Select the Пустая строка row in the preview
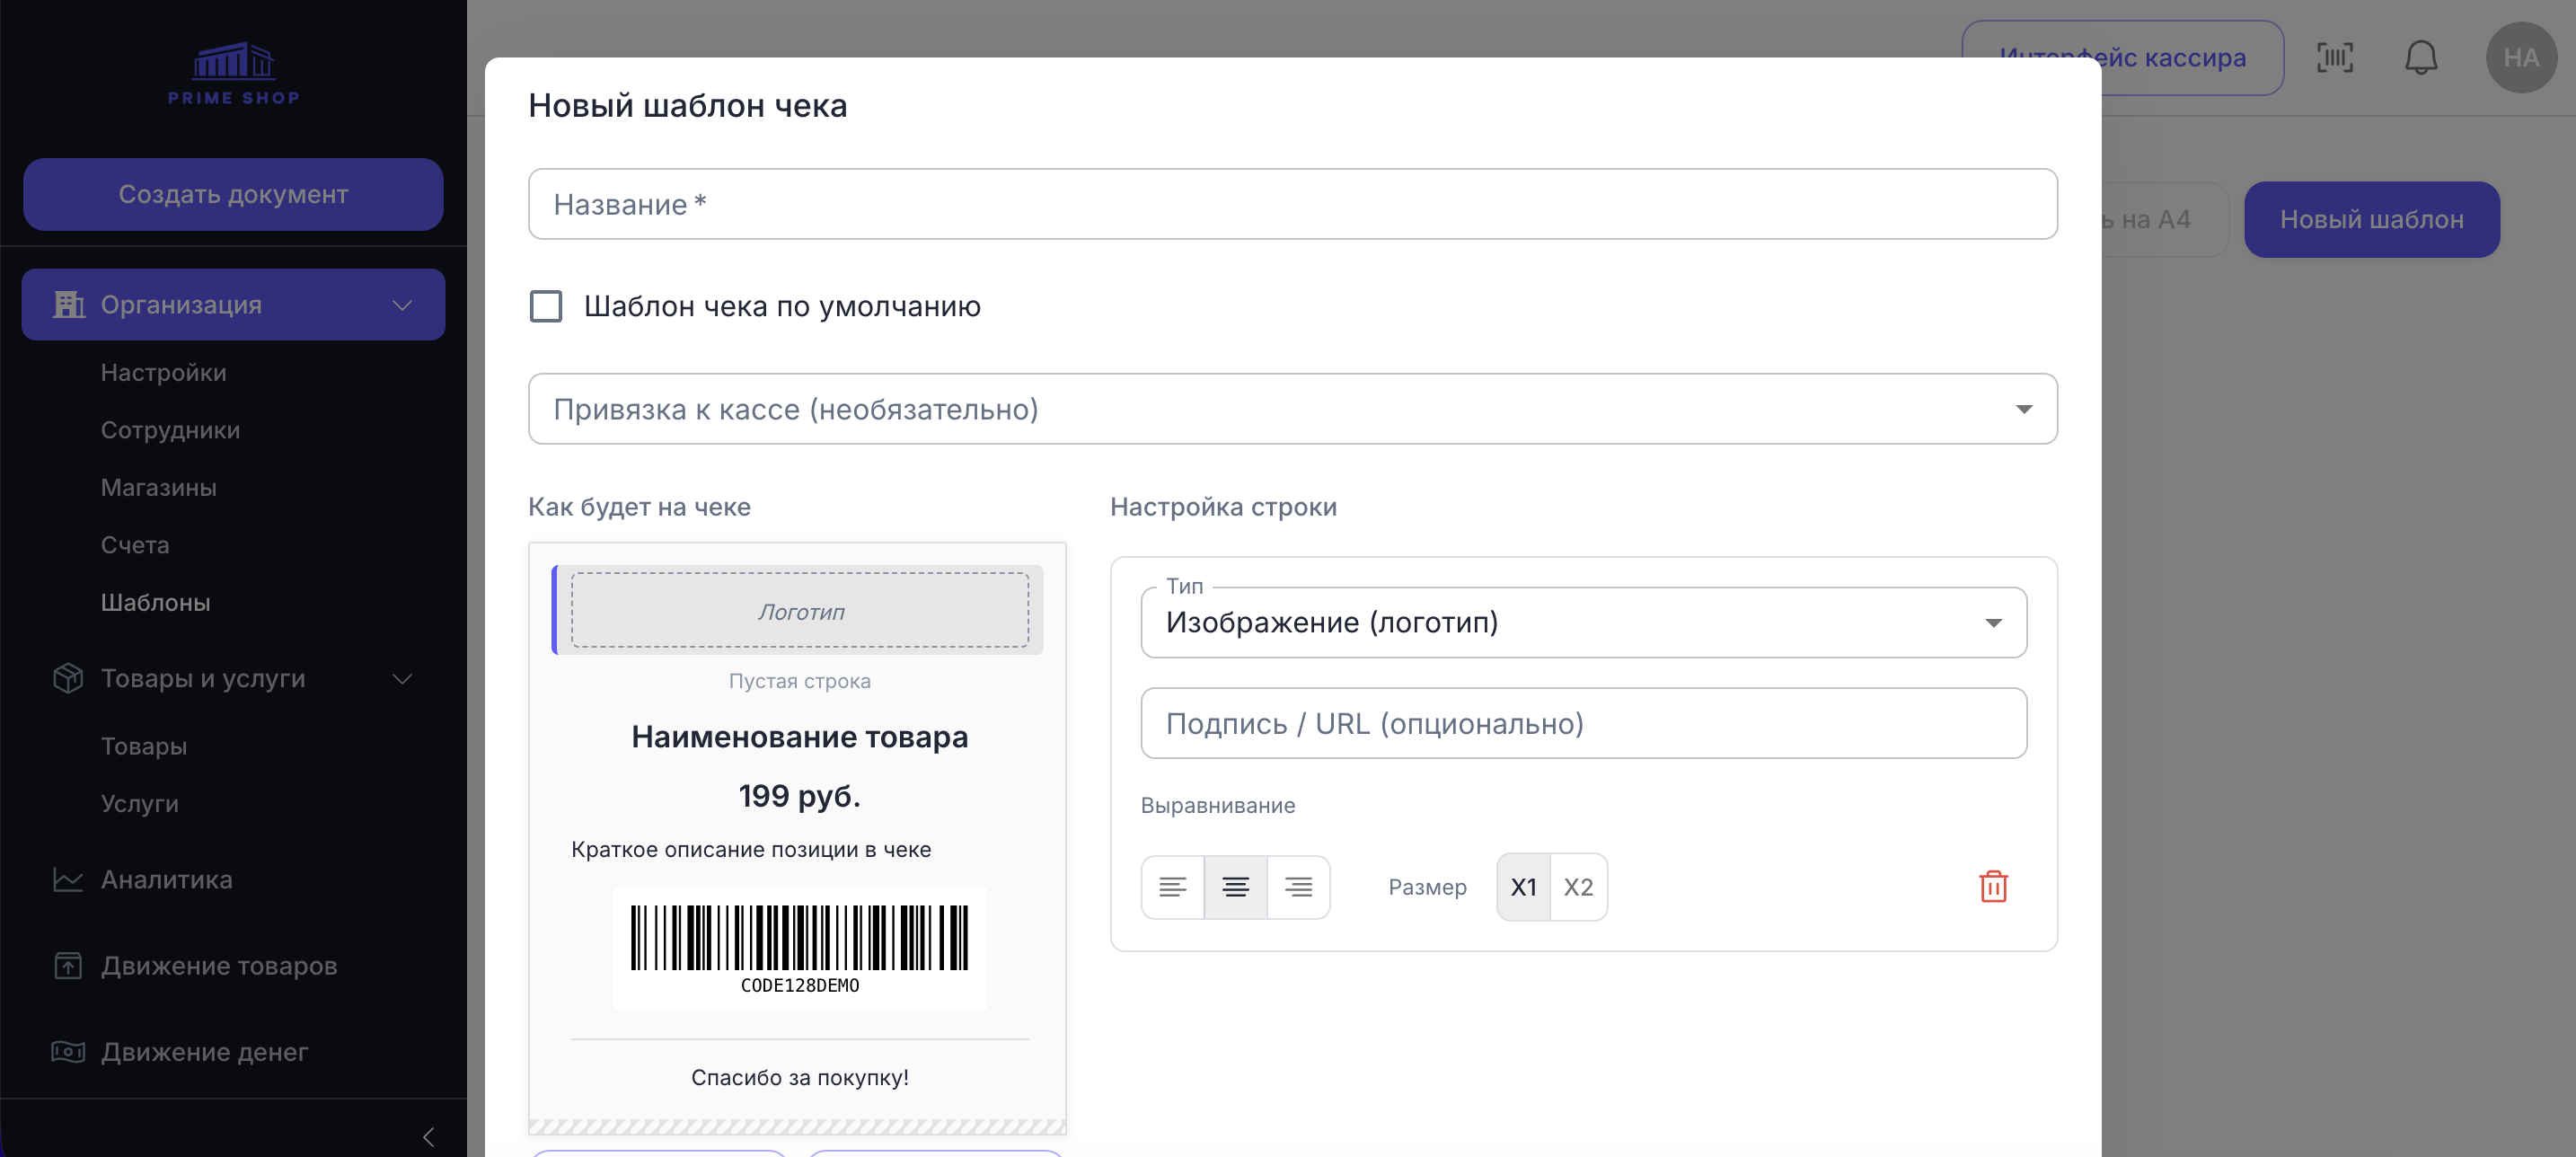 point(799,681)
